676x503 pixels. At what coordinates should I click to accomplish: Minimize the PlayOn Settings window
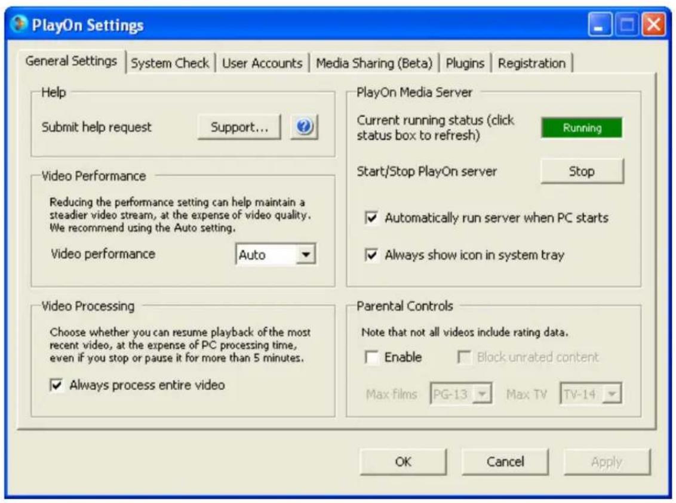click(600, 24)
